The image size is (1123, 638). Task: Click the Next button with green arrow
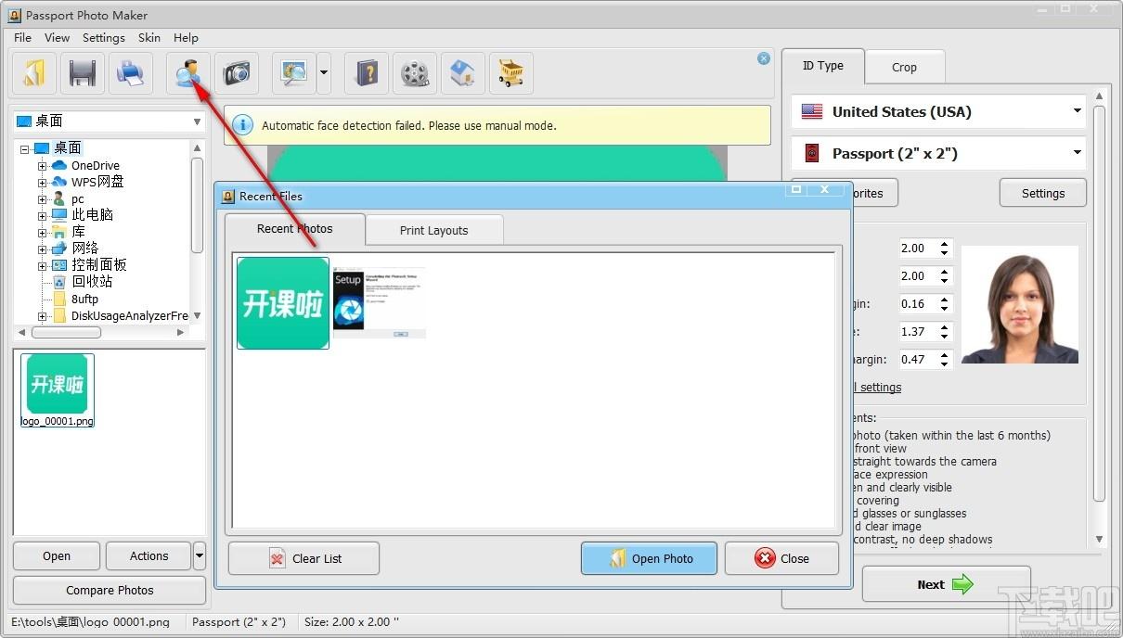point(946,584)
